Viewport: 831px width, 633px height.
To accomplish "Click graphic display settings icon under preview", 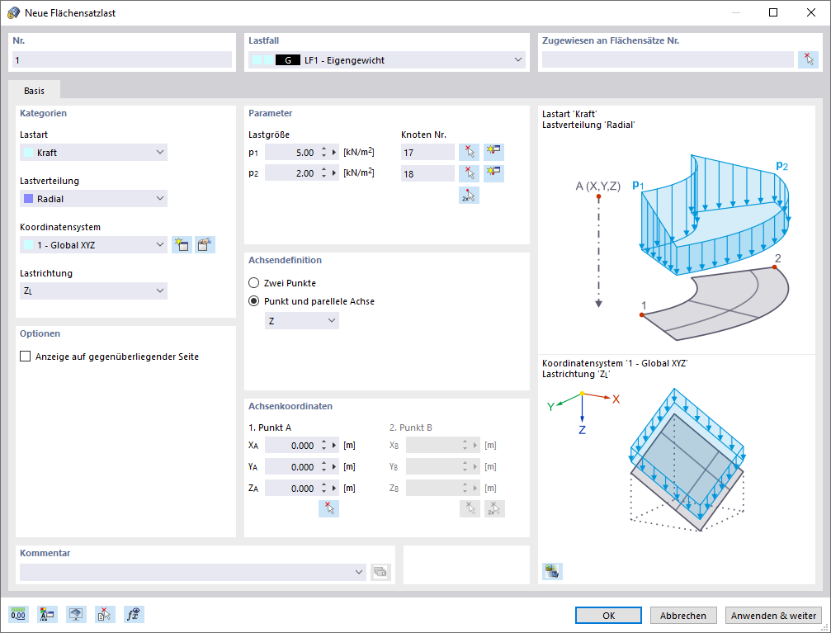I will coord(552,571).
